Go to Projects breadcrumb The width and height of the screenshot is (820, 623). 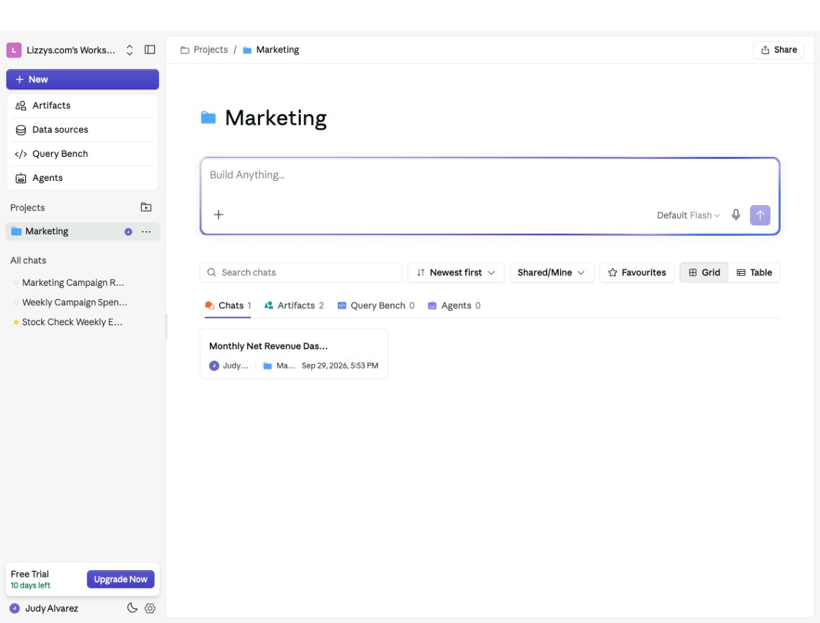(204, 50)
